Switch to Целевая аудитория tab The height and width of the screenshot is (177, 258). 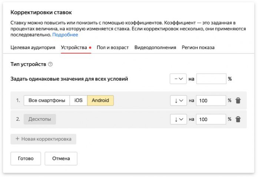pyautogui.click(x=33, y=47)
